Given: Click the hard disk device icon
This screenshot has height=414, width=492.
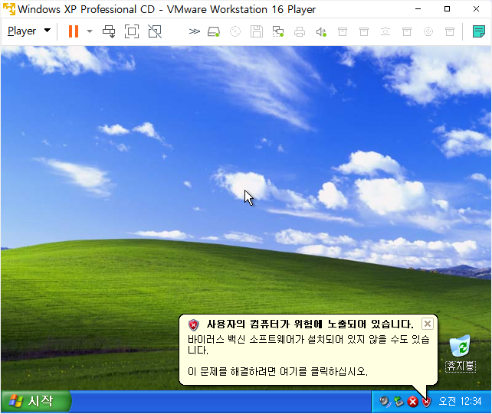Looking at the screenshot, I should point(214,31).
